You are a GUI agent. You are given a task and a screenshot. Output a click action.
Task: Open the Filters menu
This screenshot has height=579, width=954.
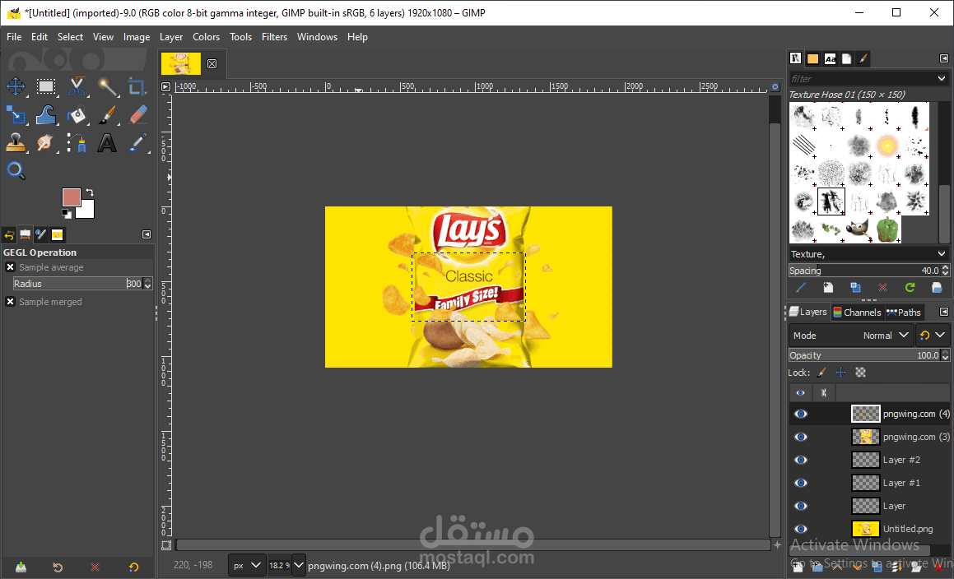click(x=274, y=37)
